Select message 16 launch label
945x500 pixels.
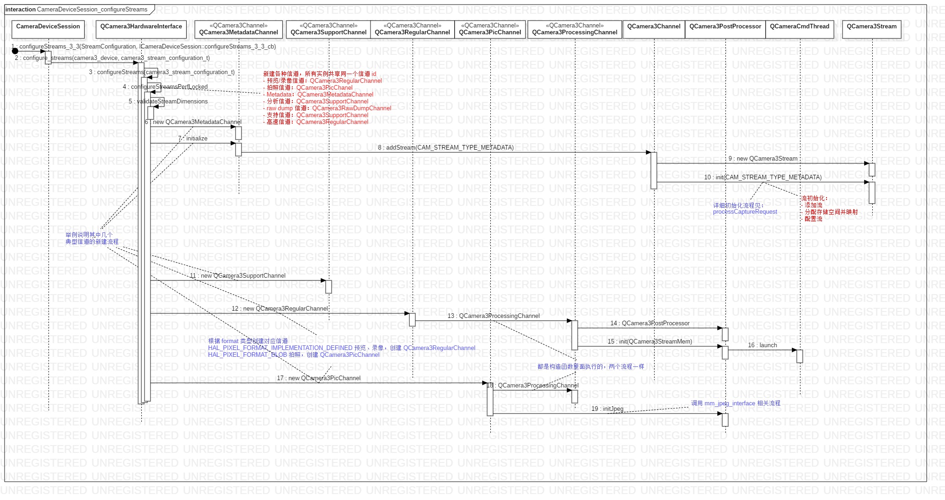(x=762, y=345)
